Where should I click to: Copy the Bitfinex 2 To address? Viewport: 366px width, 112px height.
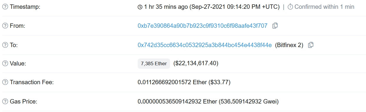[311, 45]
